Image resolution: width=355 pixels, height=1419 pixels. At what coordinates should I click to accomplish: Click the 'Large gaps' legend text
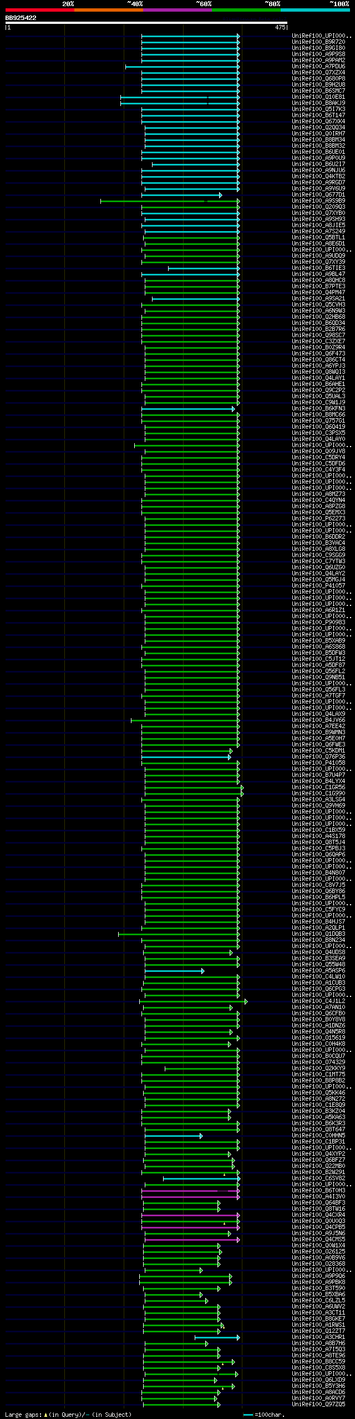68,1415
